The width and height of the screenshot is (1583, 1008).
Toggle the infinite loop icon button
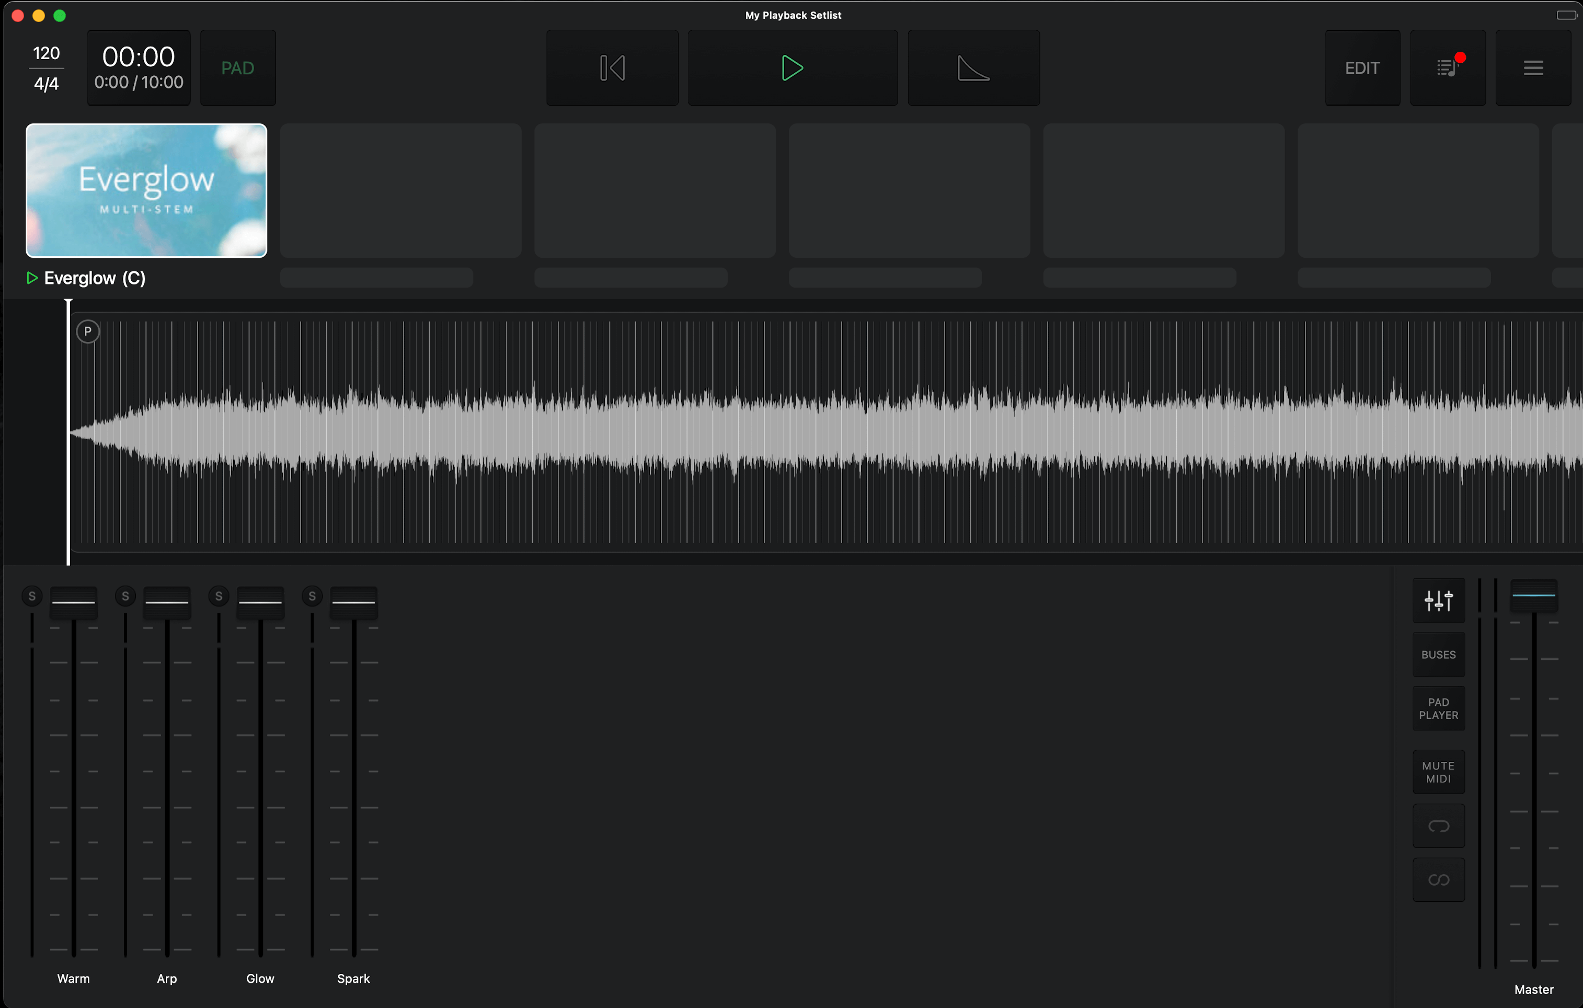point(1438,880)
